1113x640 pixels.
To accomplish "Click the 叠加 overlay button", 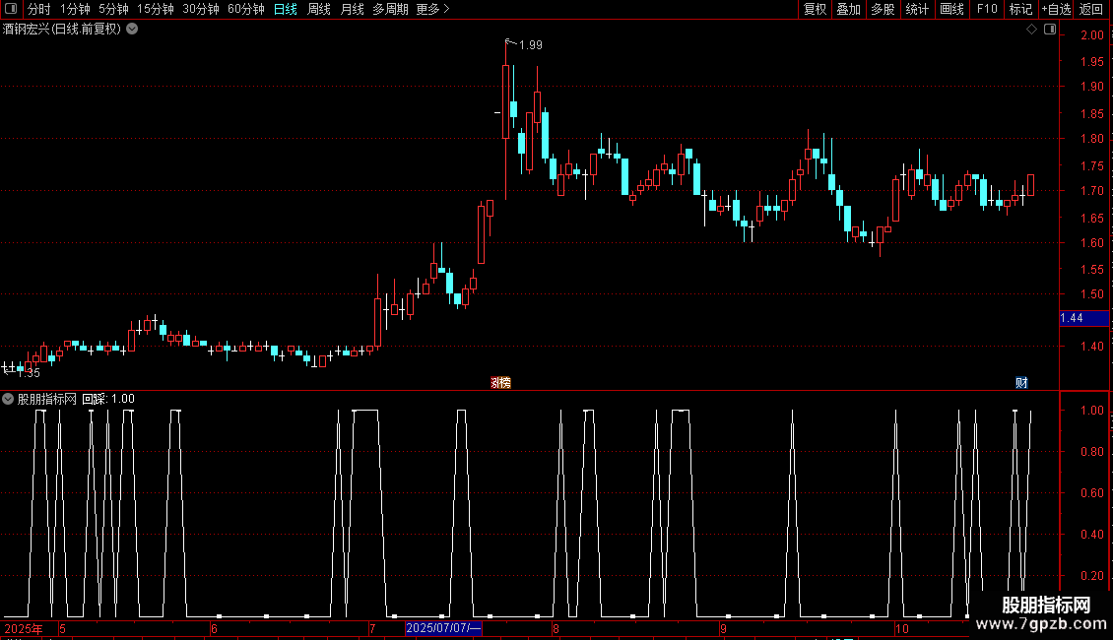I will click(x=848, y=9).
